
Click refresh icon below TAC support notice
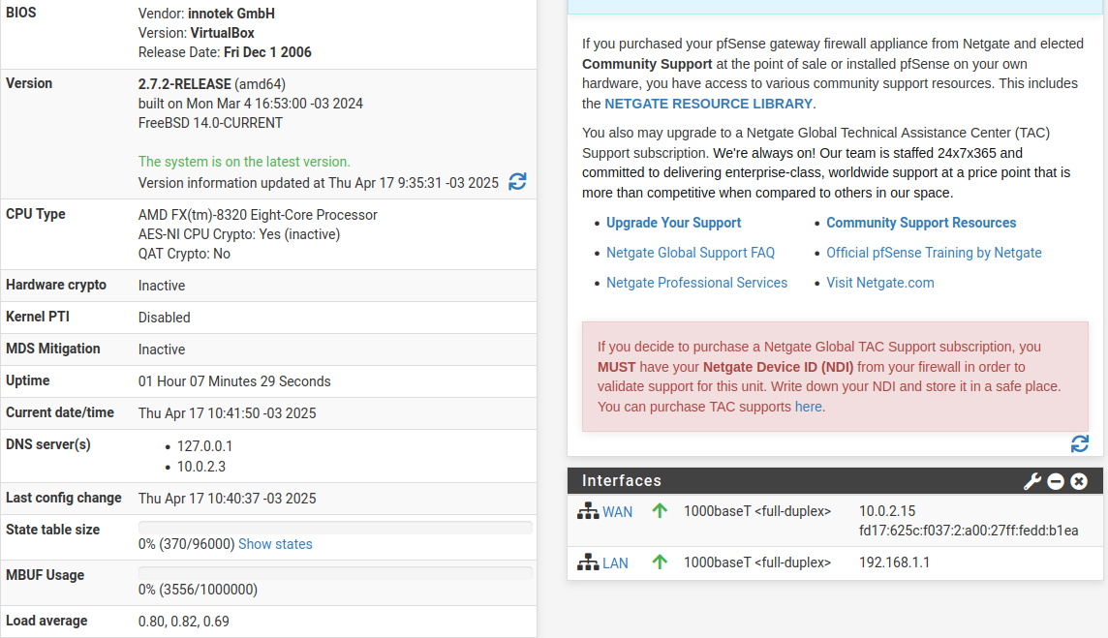pos(1079,443)
